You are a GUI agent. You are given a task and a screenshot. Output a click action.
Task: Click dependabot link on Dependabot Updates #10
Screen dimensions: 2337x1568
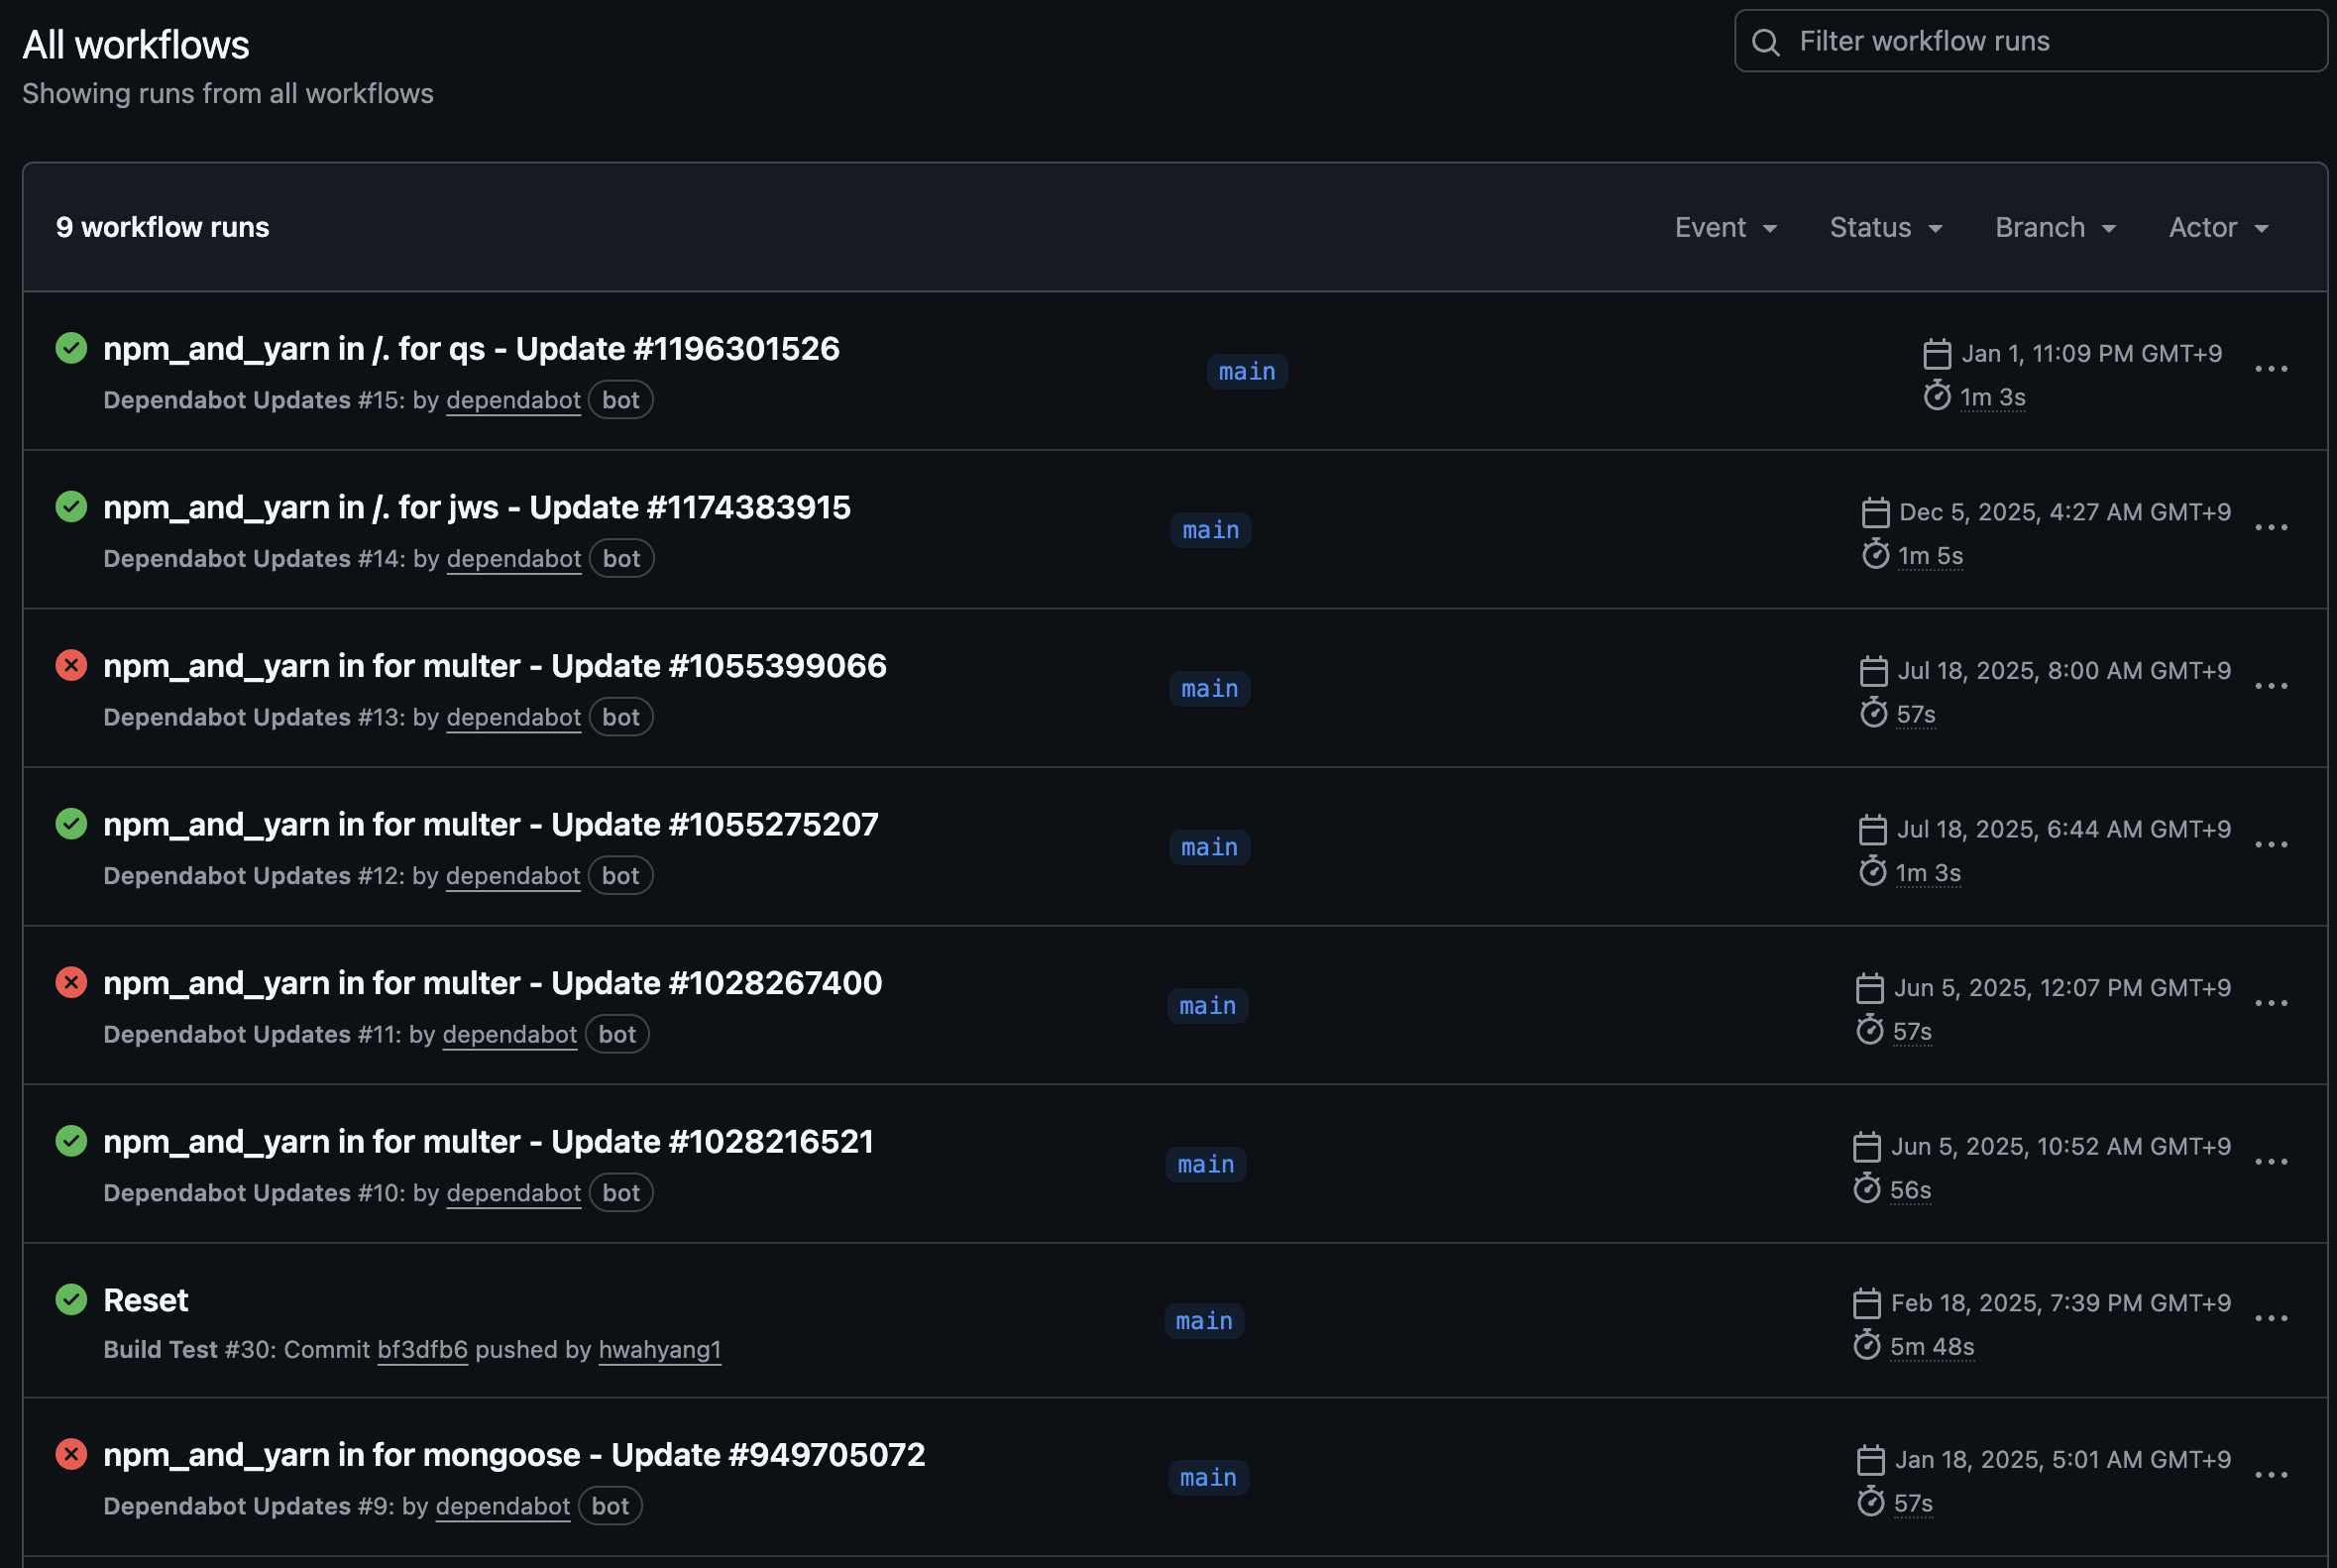pos(513,1193)
